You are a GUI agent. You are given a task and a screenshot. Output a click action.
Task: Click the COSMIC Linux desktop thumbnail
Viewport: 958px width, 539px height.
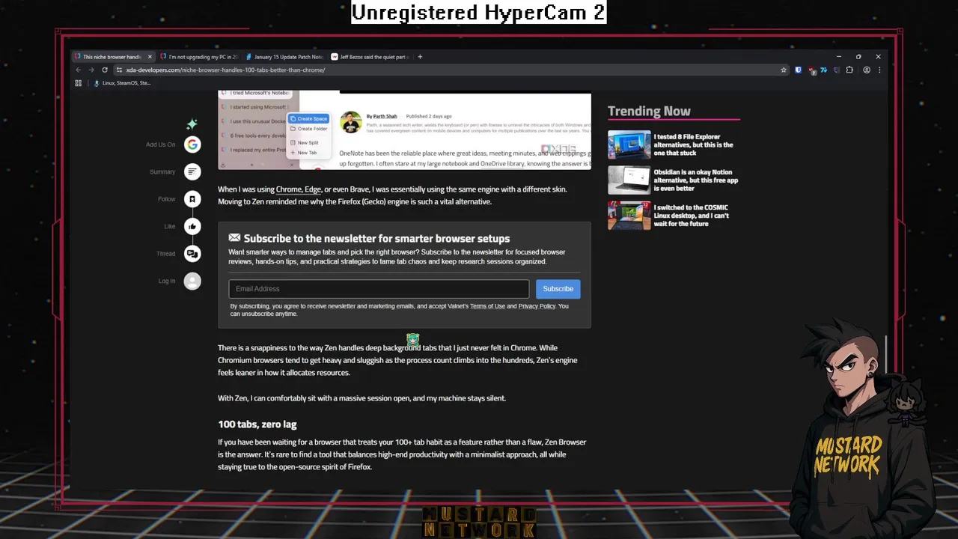coord(629,216)
